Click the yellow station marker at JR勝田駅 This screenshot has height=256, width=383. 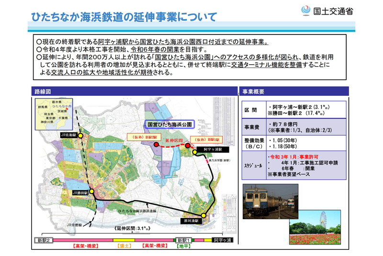point(91,191)
